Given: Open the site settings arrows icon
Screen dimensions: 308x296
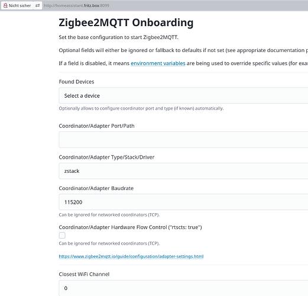Looking at the screenshot, I should point(37,5).
